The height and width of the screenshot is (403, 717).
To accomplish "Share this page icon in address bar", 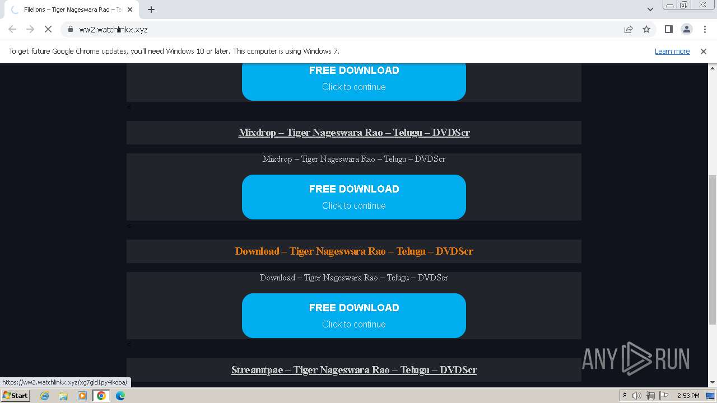I will [x=628, y=29].
